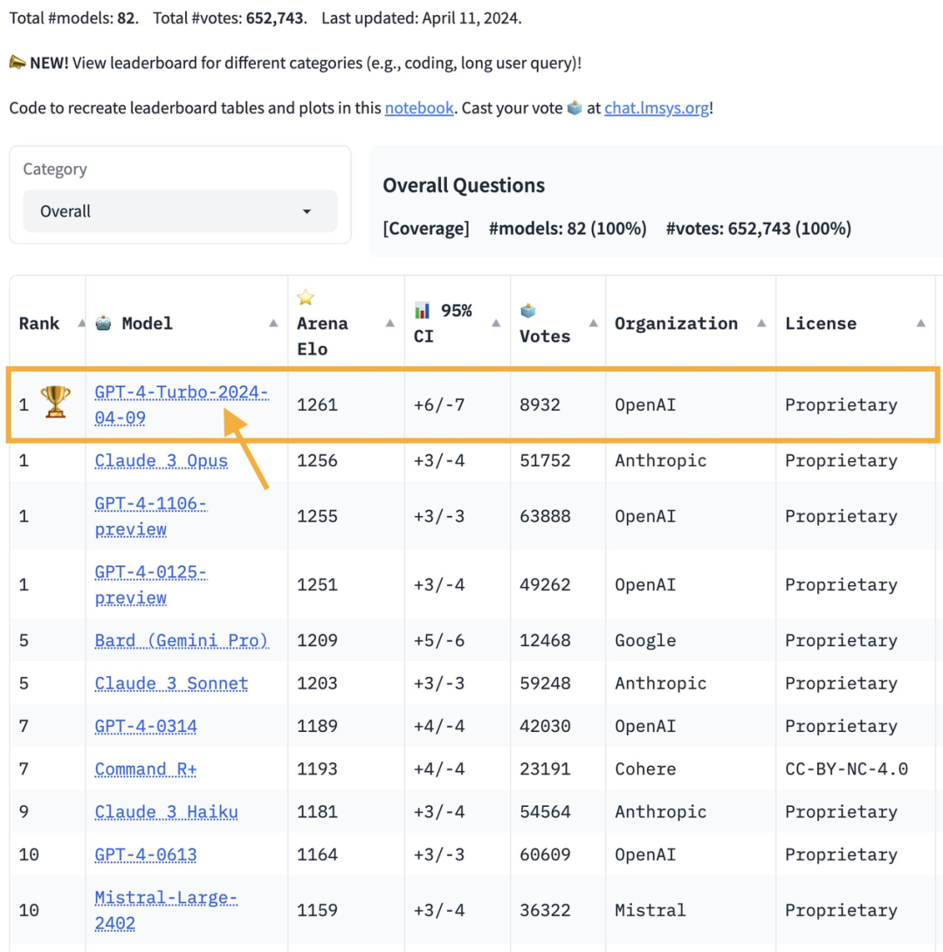Sort by Arena Elo using its sort arrow
Viewport: 943px width, 952px height.
coord(390,323)
